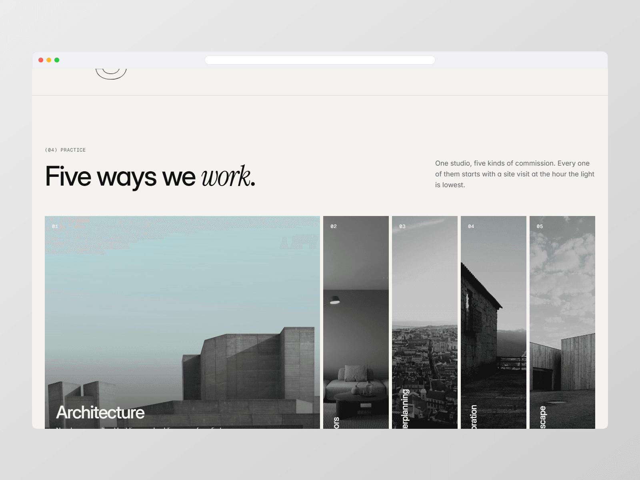Click the browser address bar

coord(320,60)
